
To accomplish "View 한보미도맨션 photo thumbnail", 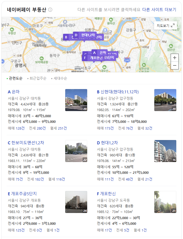I will coord(76,151).
